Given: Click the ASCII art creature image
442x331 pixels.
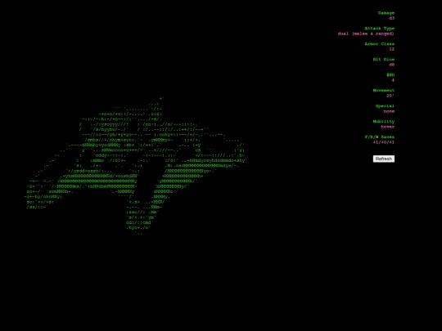Looking at the screenshot, I should click(x=135, y=166).
